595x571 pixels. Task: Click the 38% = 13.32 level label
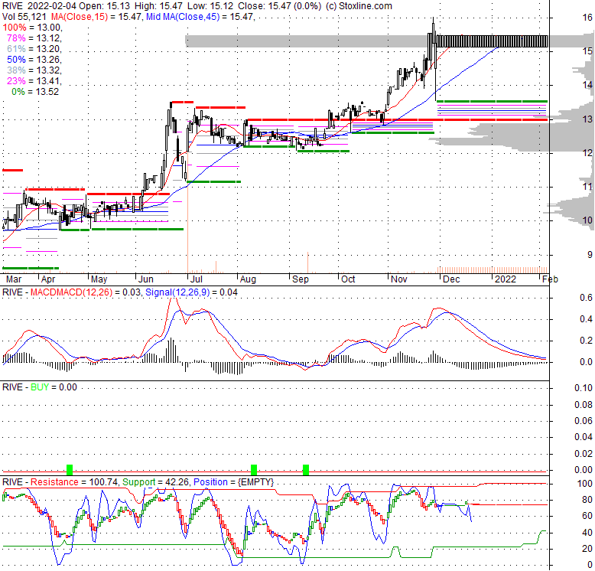tap(34, 70)
